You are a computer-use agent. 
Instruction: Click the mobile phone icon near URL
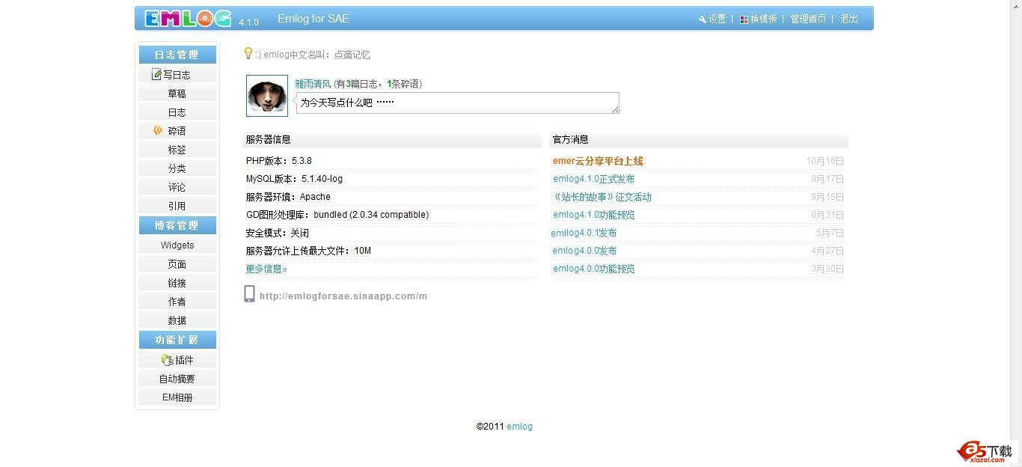pyautogui.click(x=250, y=294)
